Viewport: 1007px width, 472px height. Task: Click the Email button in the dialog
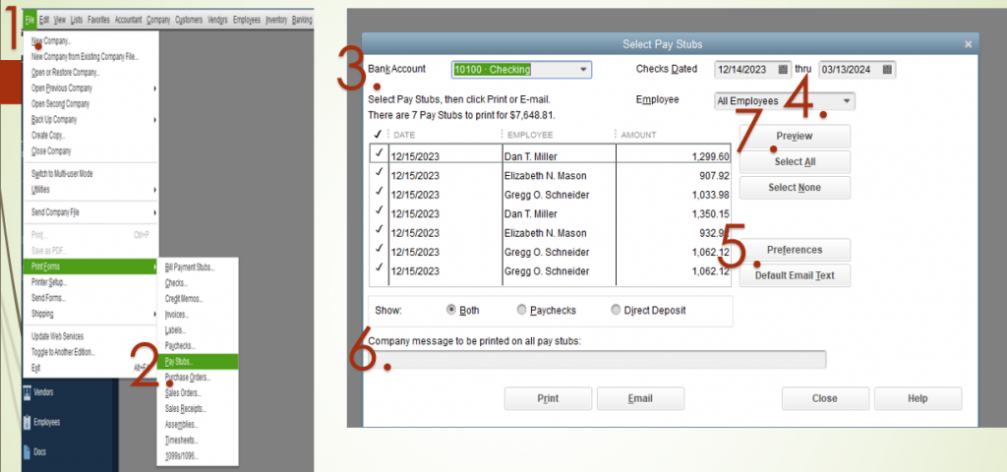[x=640, y=398]
